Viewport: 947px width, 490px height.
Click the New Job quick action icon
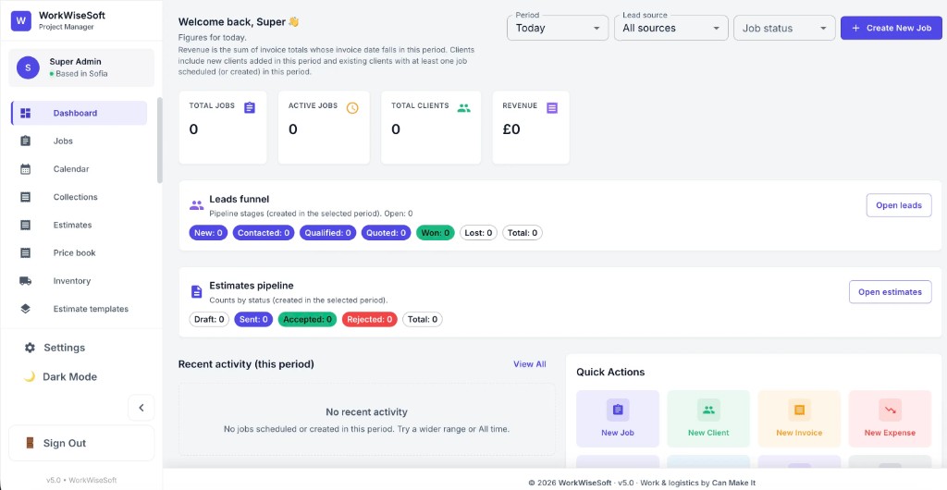click(617, 410)
